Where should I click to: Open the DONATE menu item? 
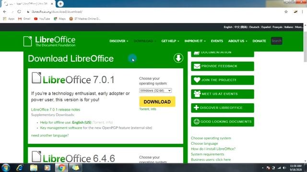click(x=259, y=41)
